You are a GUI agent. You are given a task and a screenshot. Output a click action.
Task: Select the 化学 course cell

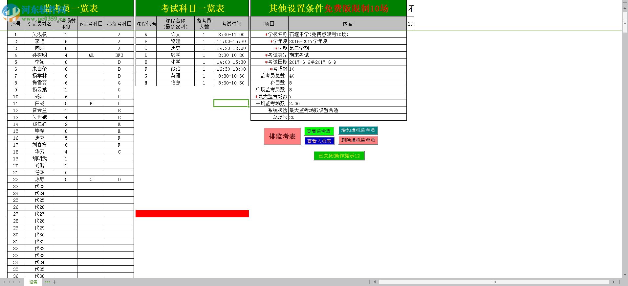175,62
